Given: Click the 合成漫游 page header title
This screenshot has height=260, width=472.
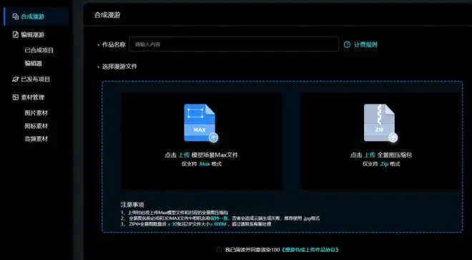Looking at the screenshot, I should (107, 15).
